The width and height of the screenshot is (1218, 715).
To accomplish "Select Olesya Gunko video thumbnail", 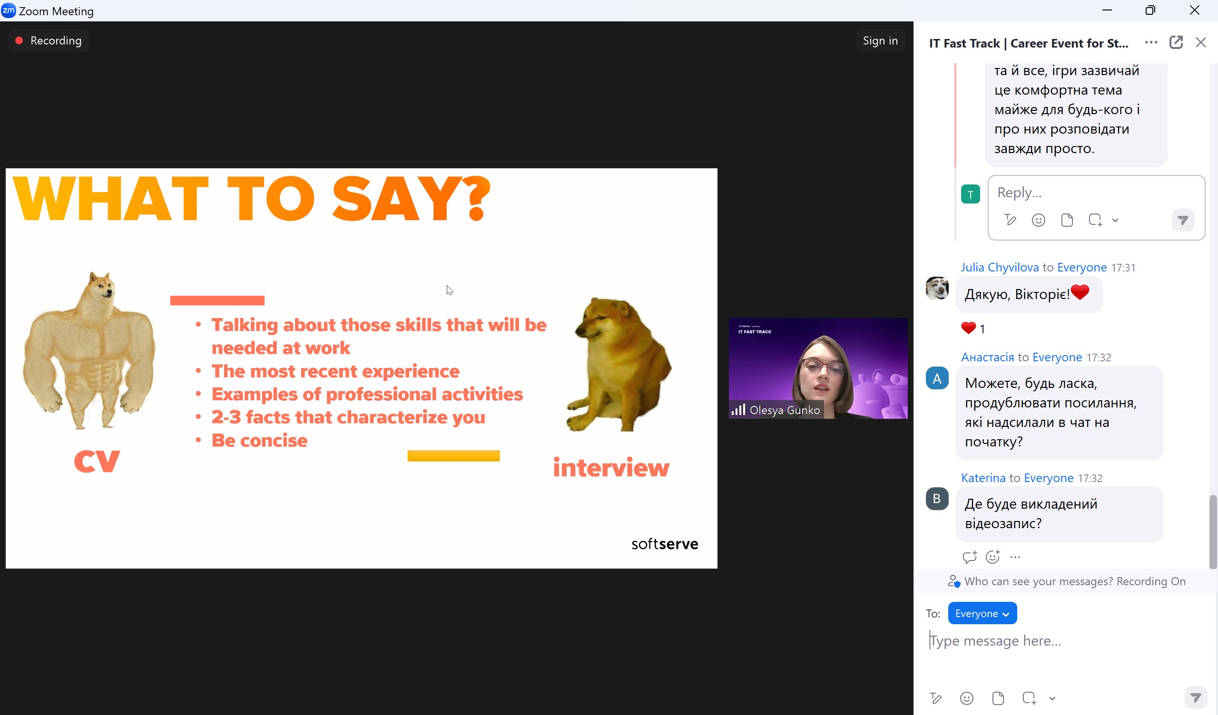I will click(818, 368).
